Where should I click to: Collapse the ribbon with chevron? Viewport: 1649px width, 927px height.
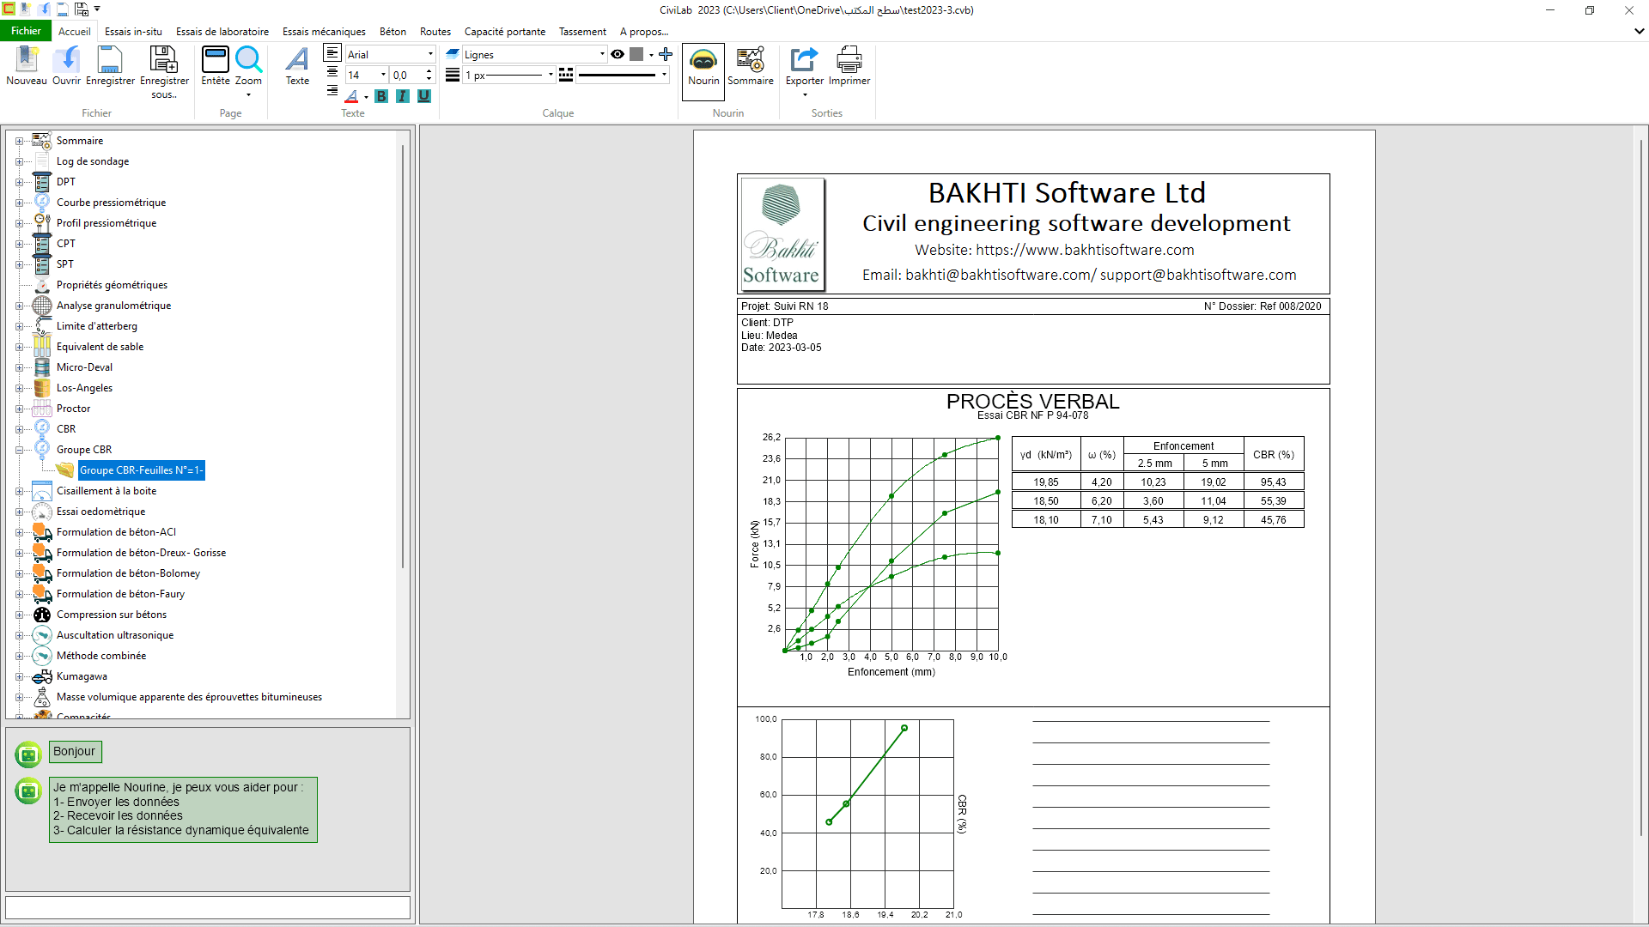[x=1639, y=32]
